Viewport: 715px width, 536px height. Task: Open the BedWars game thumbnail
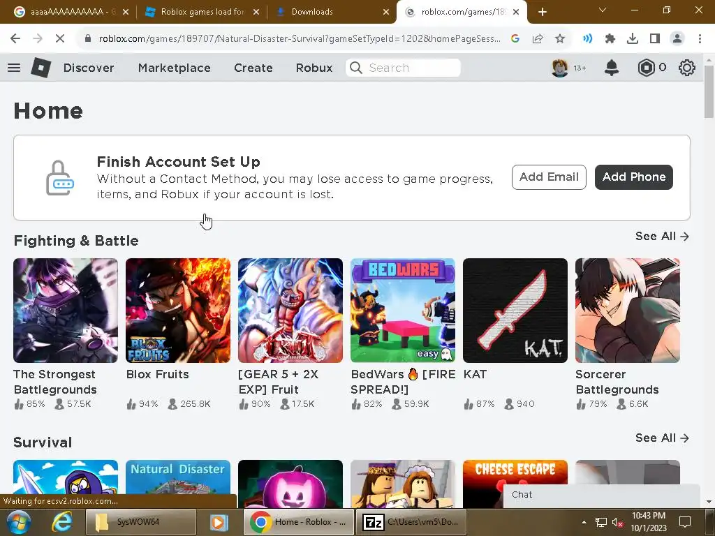(403, 311)
